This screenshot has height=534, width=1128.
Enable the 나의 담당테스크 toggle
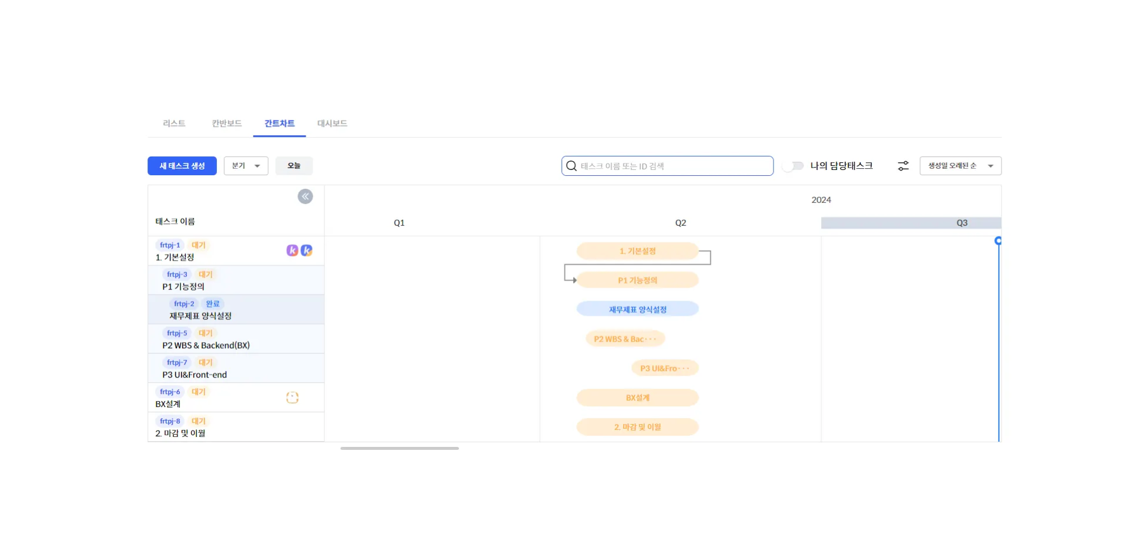point(793,166)
